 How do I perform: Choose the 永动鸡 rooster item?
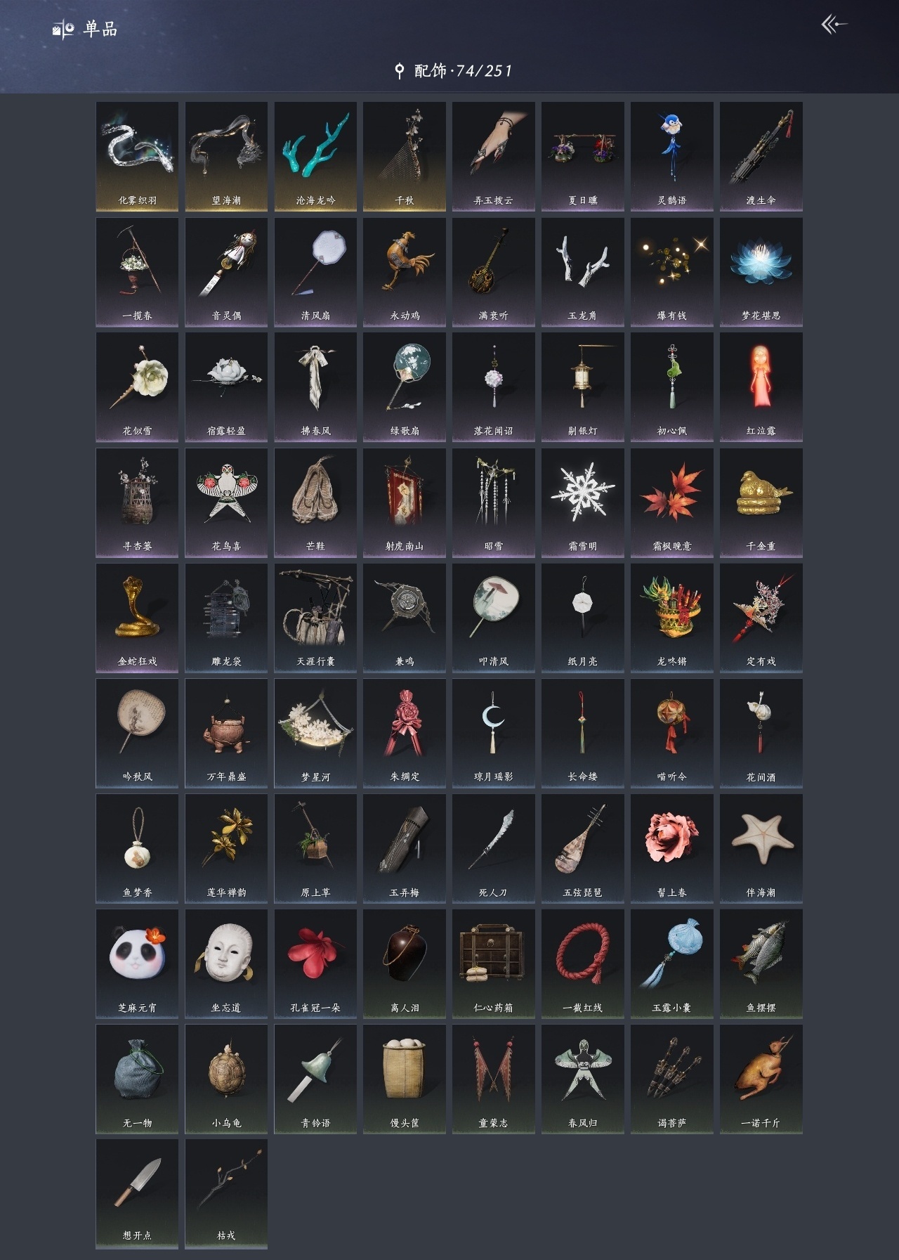point(405,272)
